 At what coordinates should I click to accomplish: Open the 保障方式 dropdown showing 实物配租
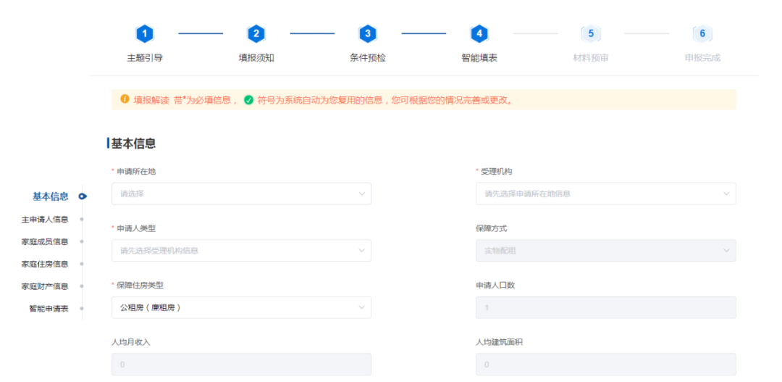coord(606,251)
